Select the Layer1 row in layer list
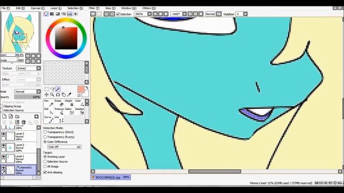Viewport: 344px width, 193px height. (19, 159)
